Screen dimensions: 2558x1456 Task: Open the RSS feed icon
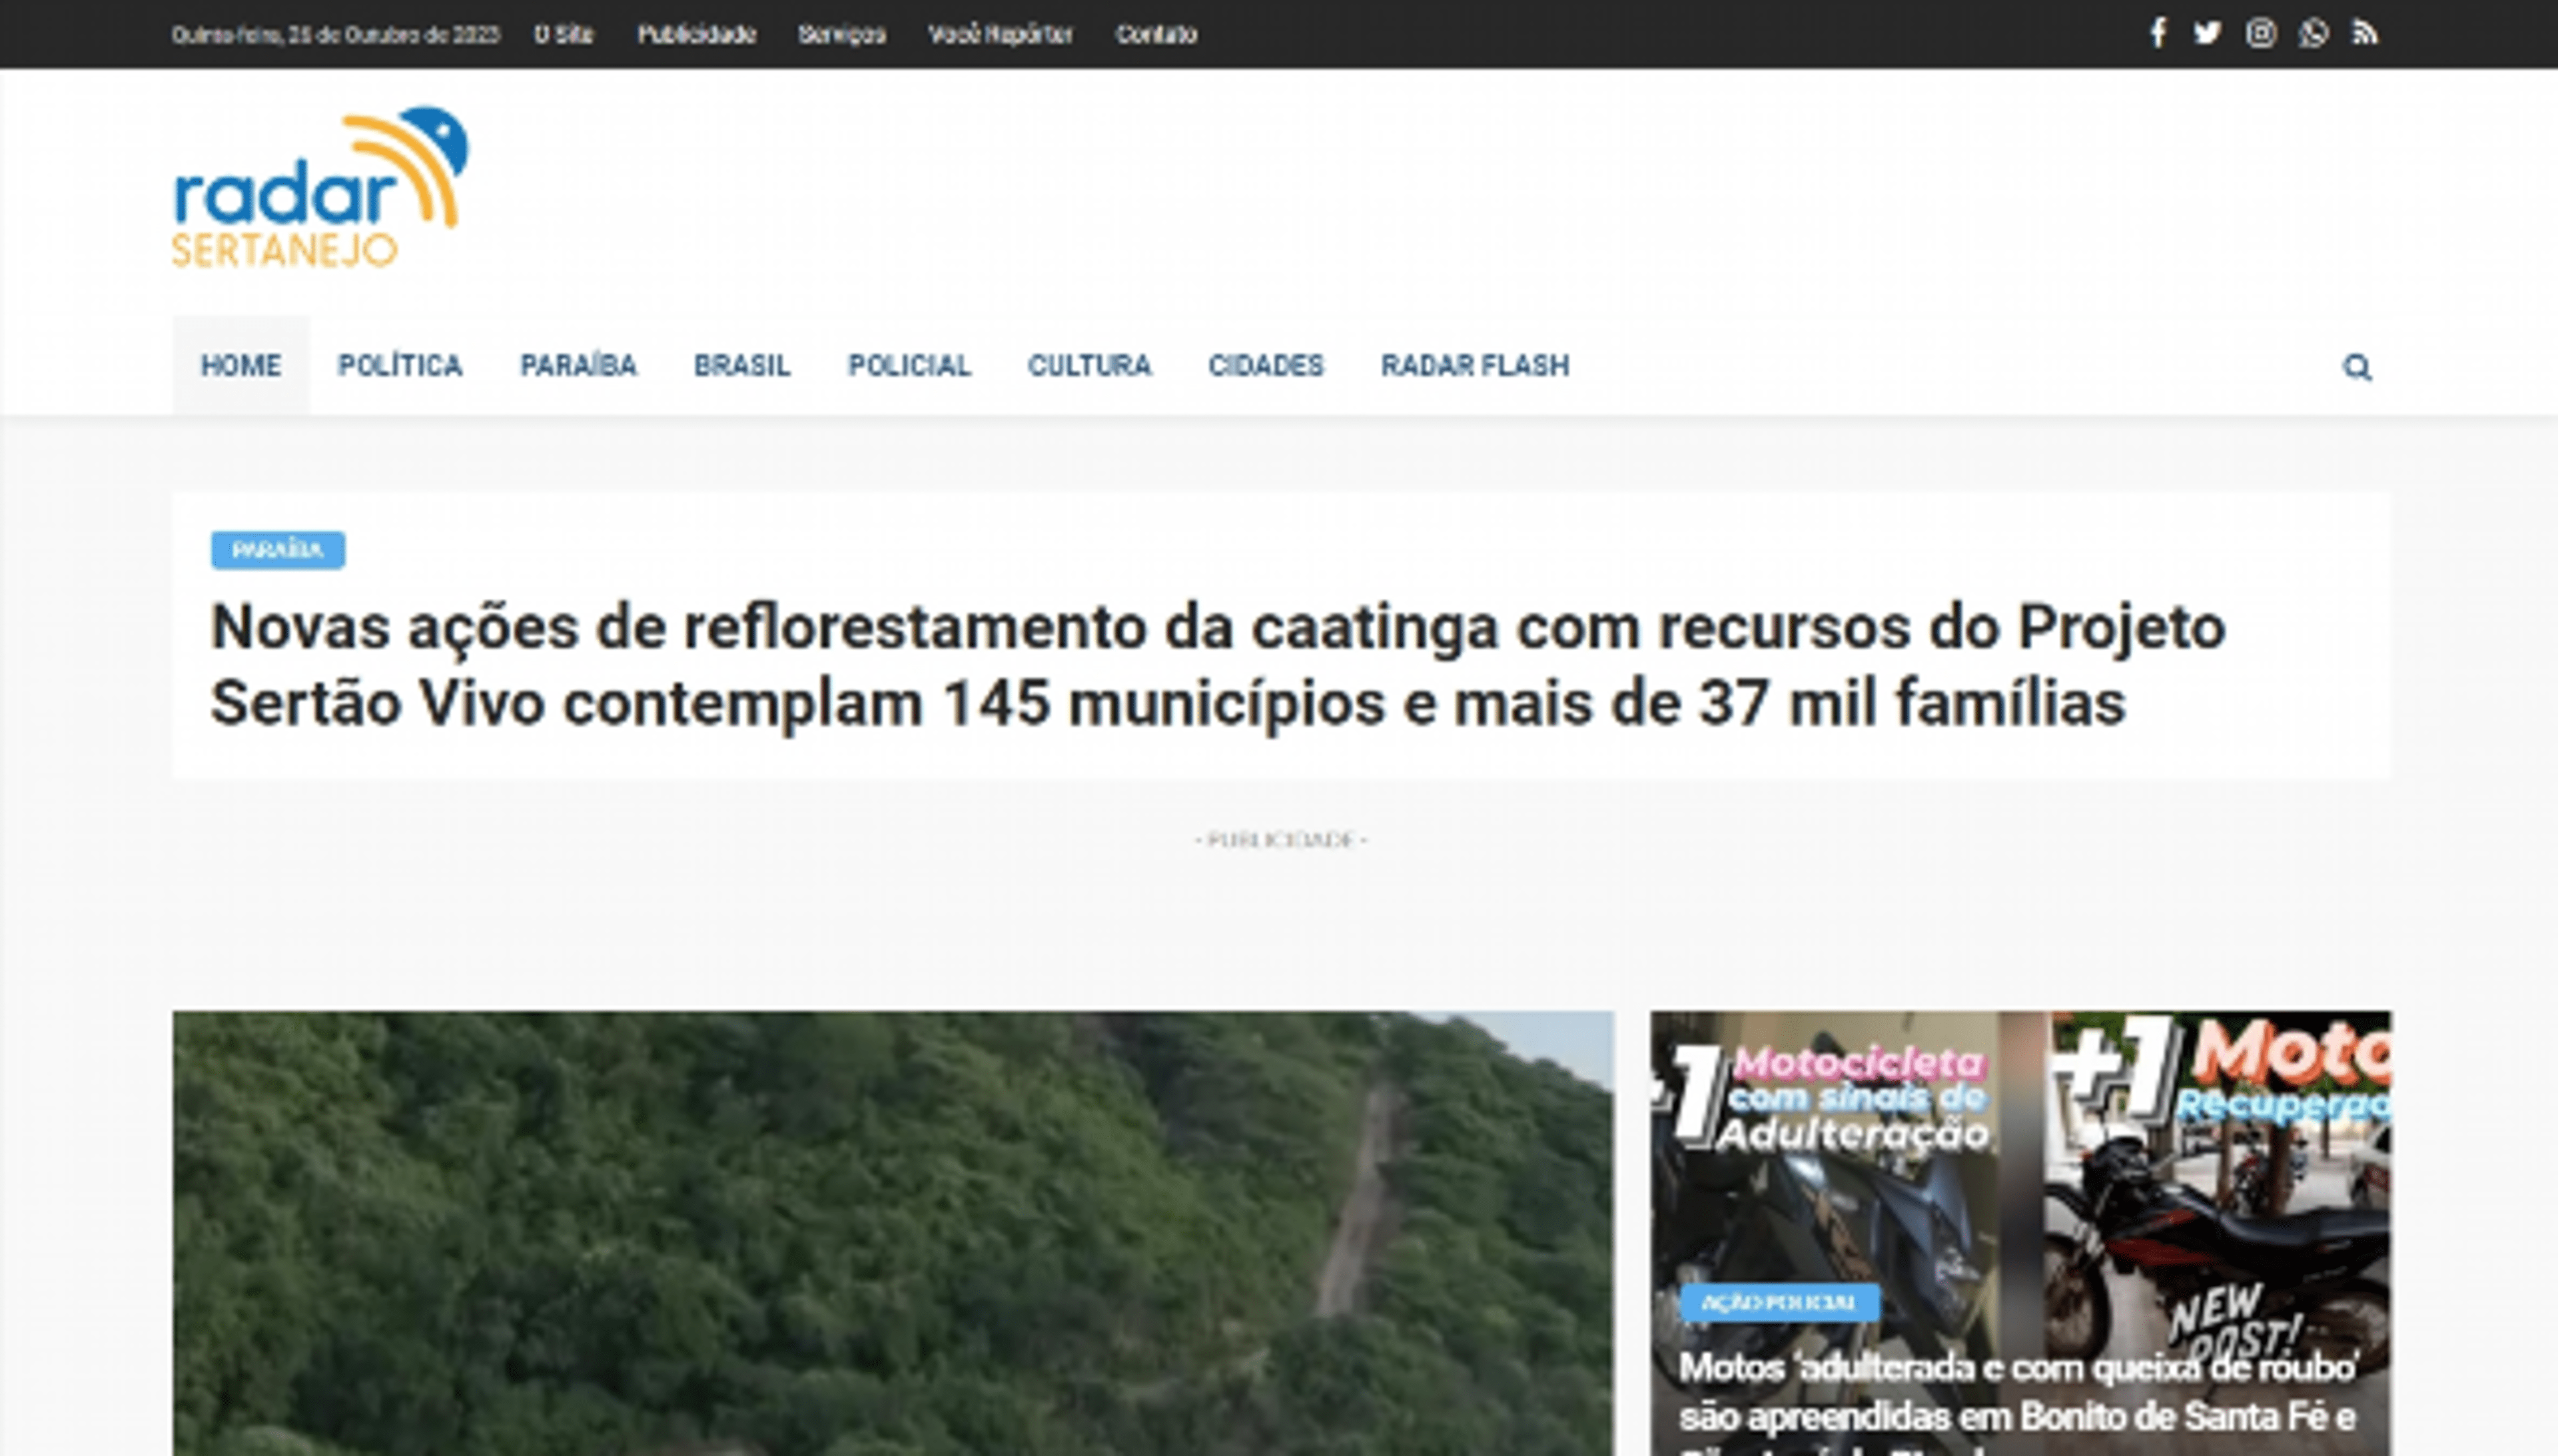2369,33
